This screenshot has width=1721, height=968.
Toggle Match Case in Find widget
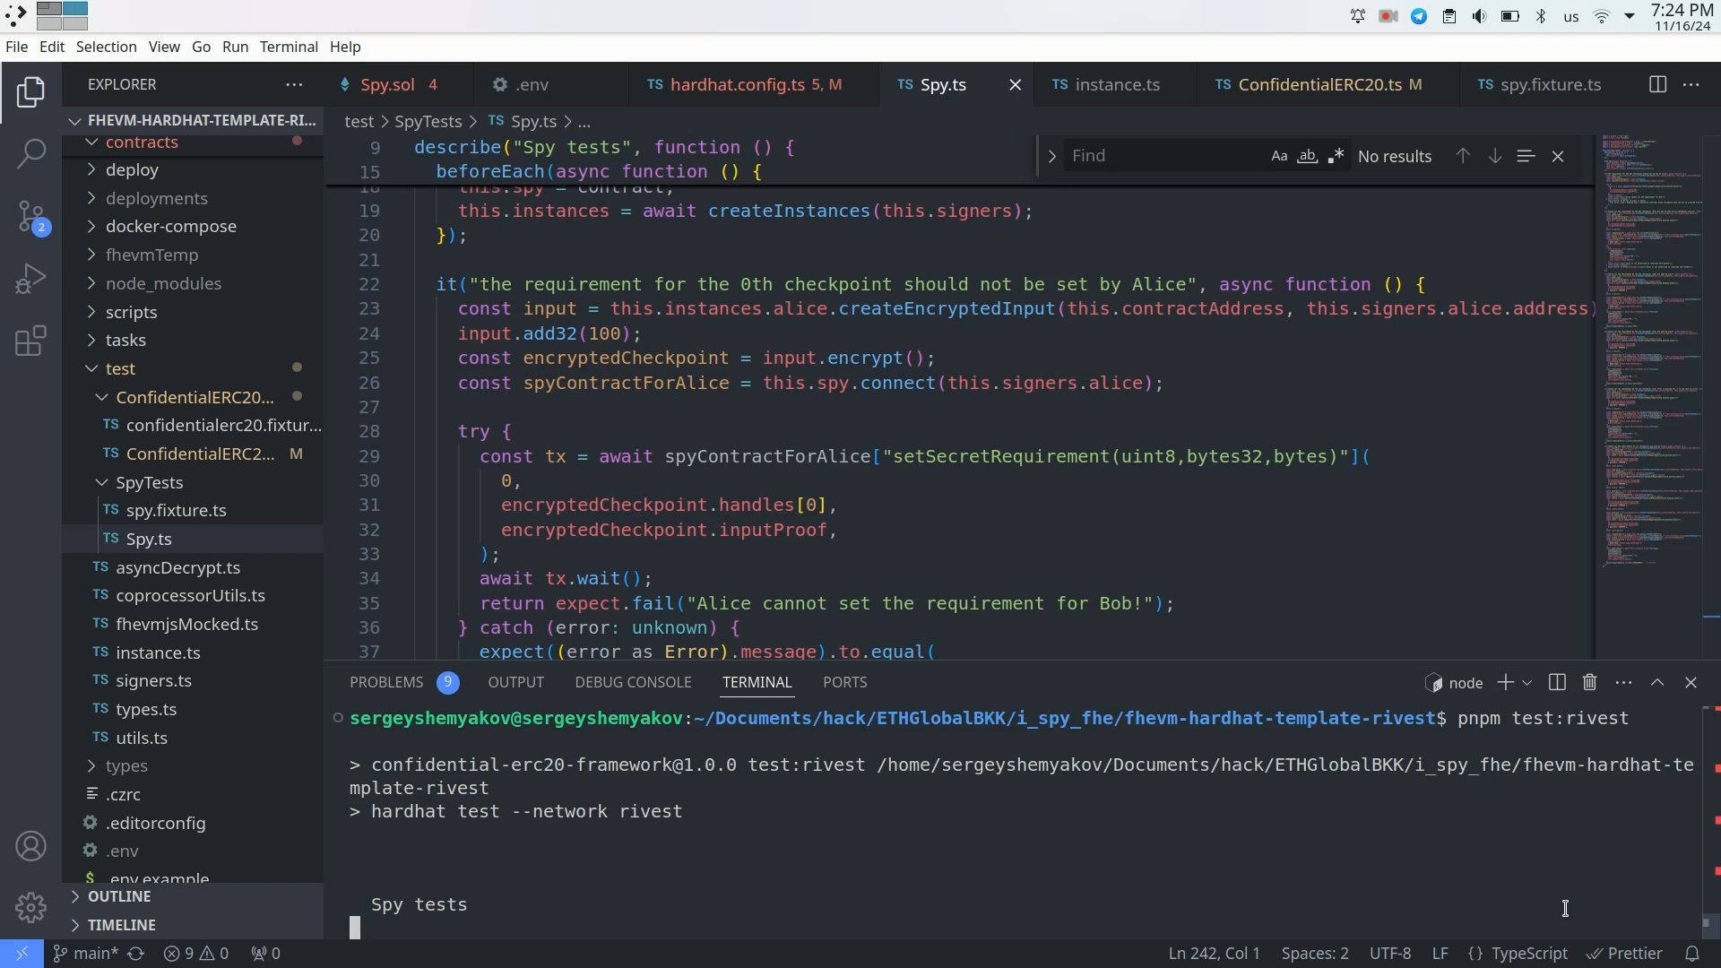pos(1279,156)
